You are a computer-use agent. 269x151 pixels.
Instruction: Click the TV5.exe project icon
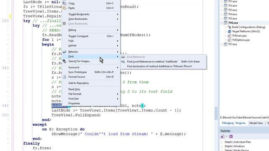click(x=226, y=18)
